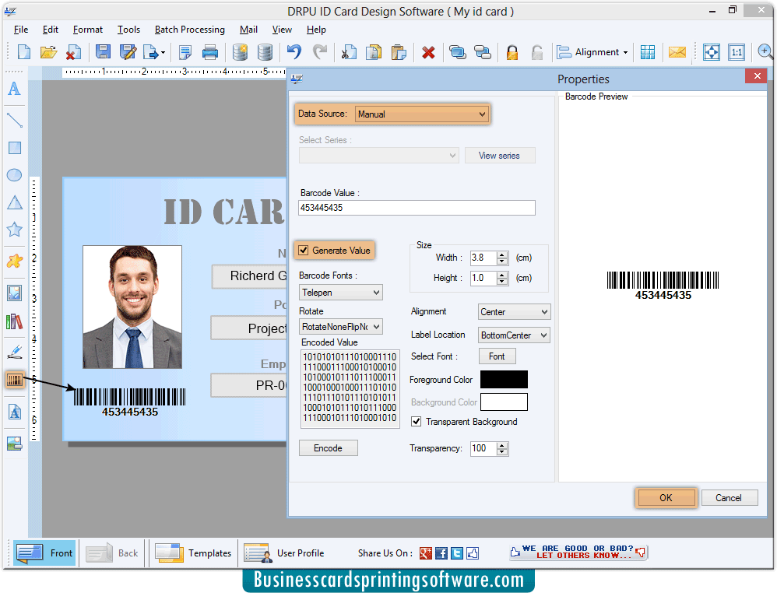Image resolution: width=777 pixels, height=593 pixels.
Task: Open the Format menu
Action: click(88, 30)
